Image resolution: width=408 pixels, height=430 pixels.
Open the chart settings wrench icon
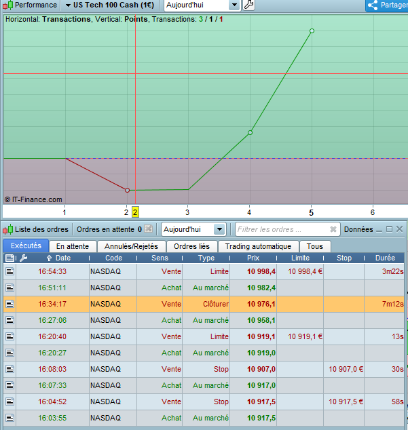coord(248,5)
